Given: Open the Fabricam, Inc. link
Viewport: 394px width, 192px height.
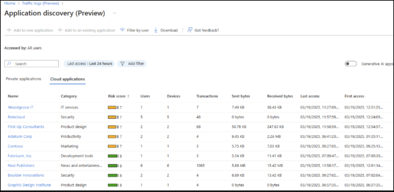Looking at the screenshot, I should (20, 156).
